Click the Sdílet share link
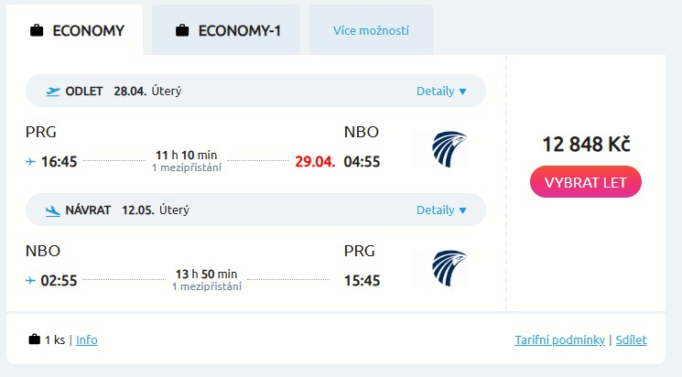Viewport: 682px width, 377px height. [631, 339]
